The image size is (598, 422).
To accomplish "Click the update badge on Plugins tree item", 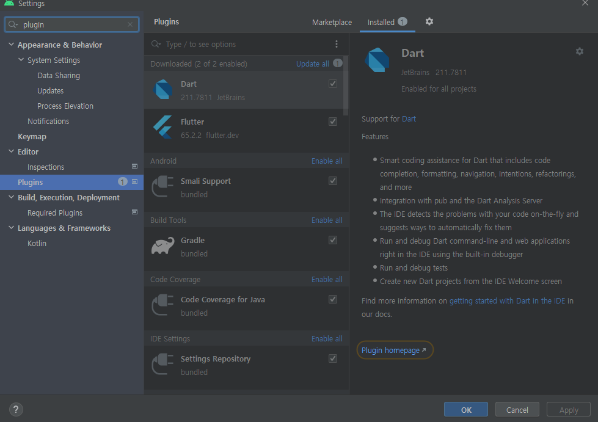I will click(x=122, y=182).
